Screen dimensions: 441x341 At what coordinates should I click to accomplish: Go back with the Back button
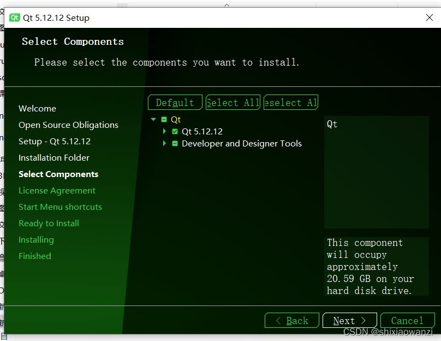click(x=292, y=320)
